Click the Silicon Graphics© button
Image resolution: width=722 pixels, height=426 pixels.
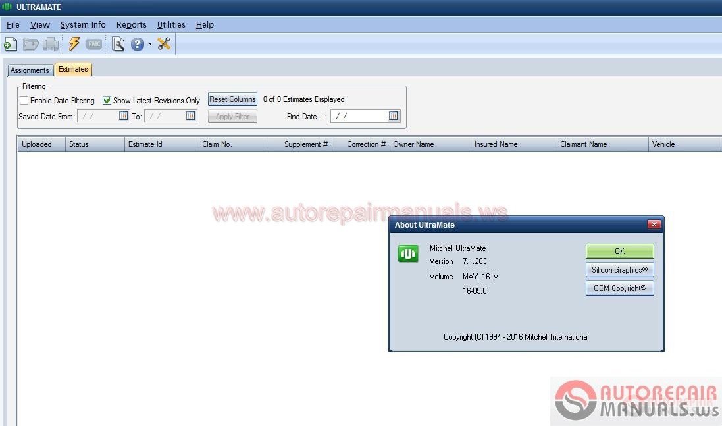[620, 270]
